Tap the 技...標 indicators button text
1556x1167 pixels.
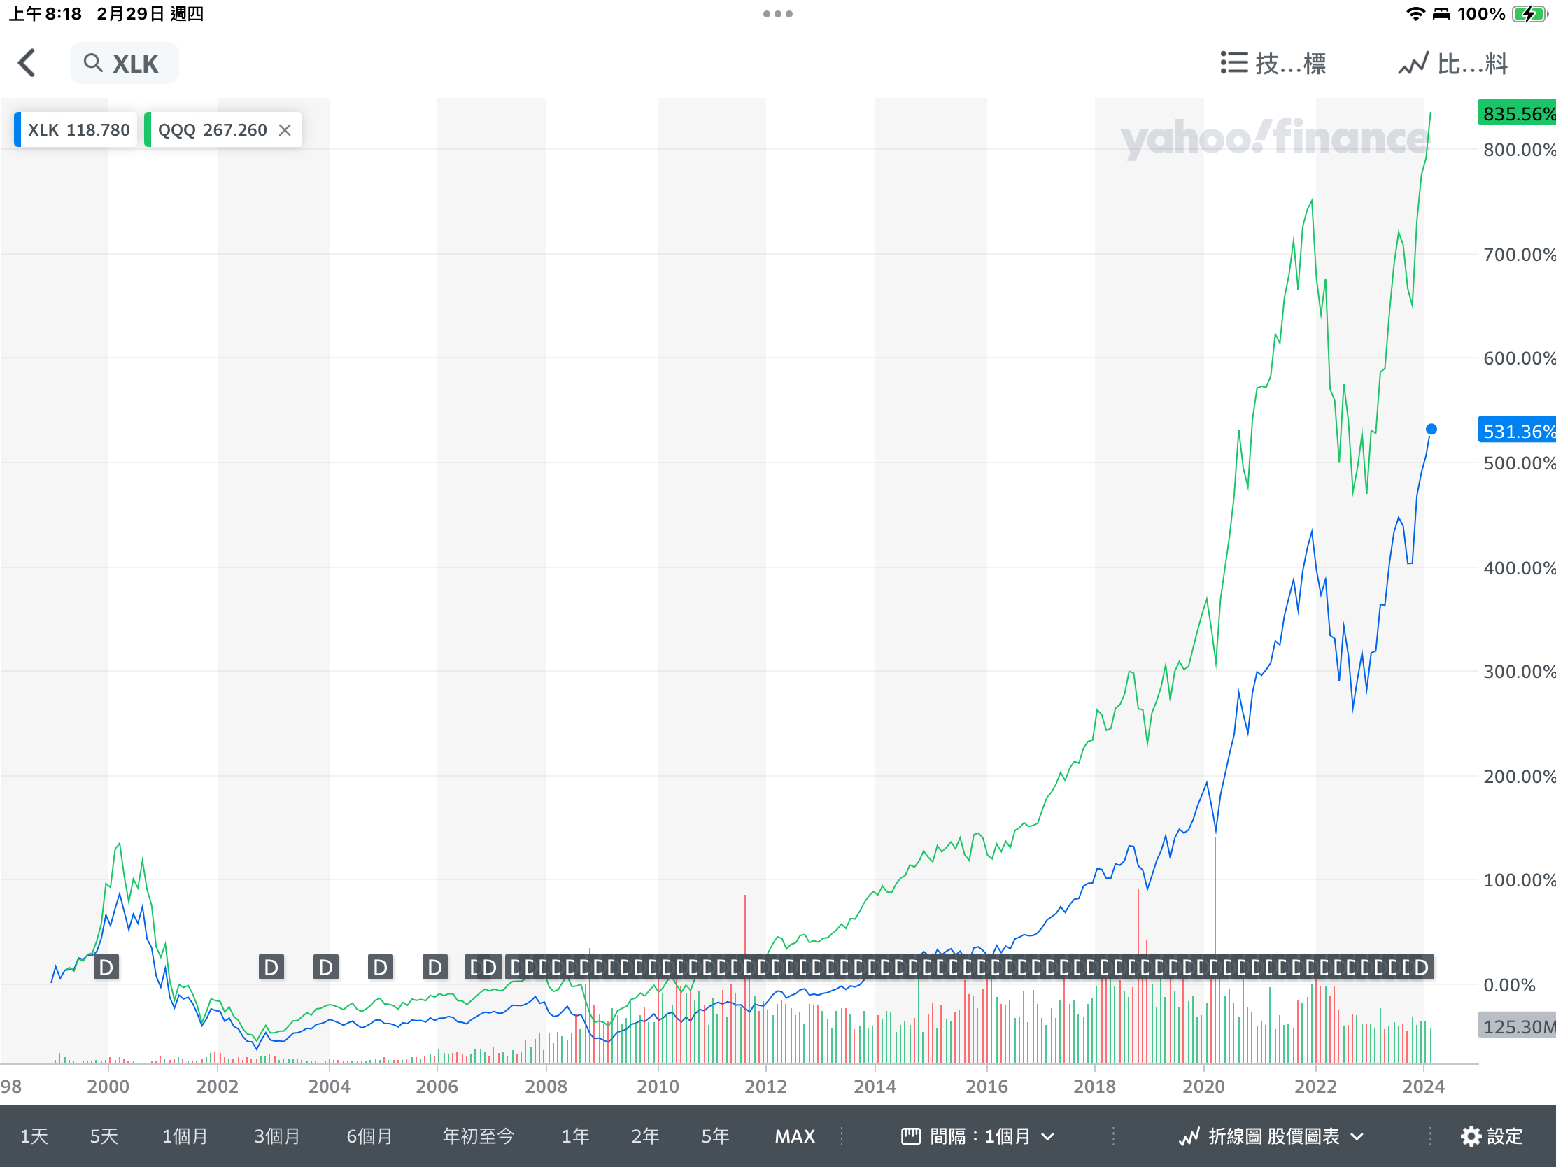(x=1291, y=63)
